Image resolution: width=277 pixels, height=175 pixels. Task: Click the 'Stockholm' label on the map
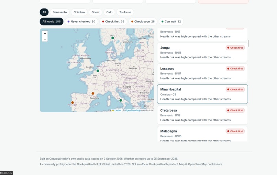click(128, 42)
